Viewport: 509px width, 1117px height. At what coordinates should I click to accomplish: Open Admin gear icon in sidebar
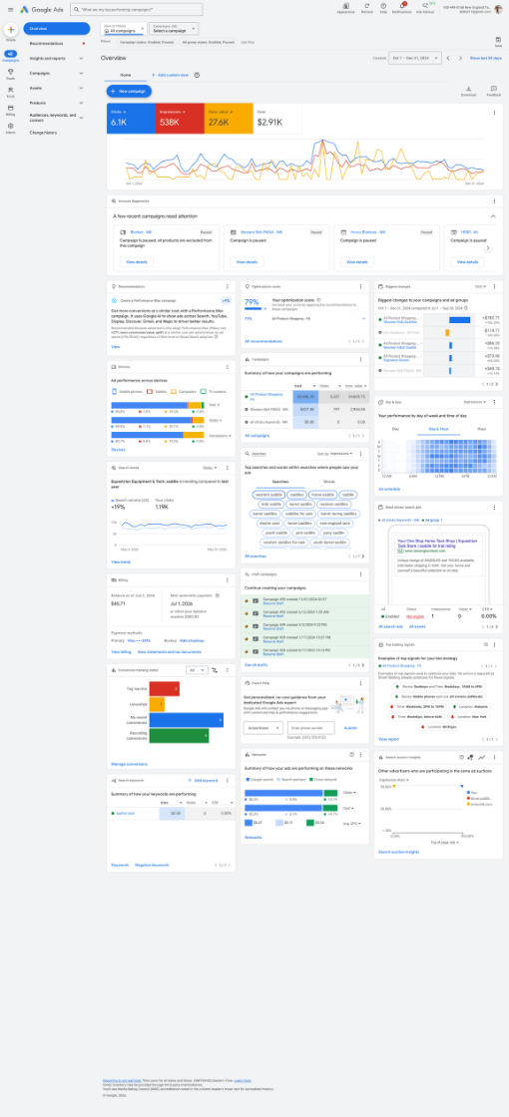click(x=11, y=128)
